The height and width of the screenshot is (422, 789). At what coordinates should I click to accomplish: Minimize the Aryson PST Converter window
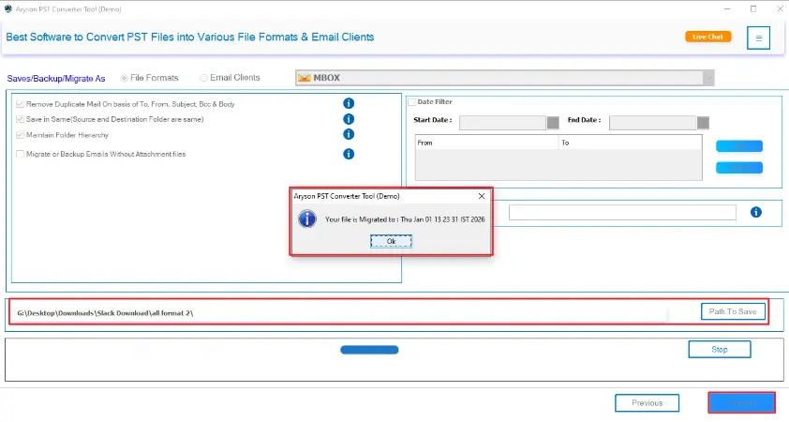coord(727,9)
